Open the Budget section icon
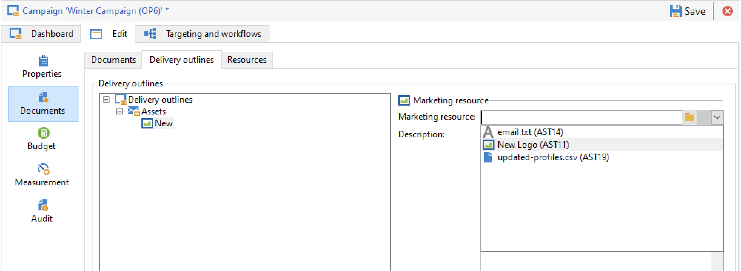 coord(43,133)
